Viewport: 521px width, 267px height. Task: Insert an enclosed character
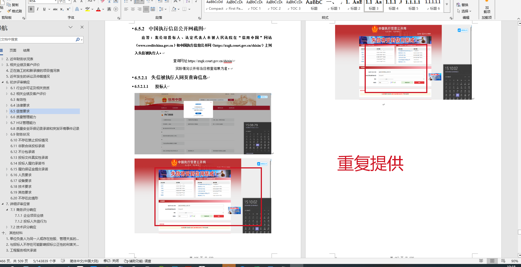pos(116,9)
